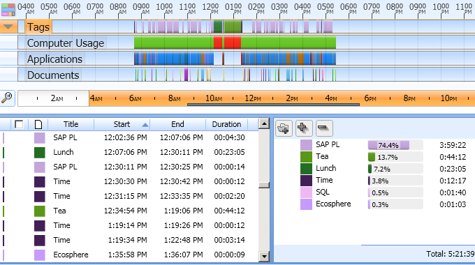Viewport: 475px width, 265px height.
Task: Select the Tags timeline row label
Action: (38, 27)
